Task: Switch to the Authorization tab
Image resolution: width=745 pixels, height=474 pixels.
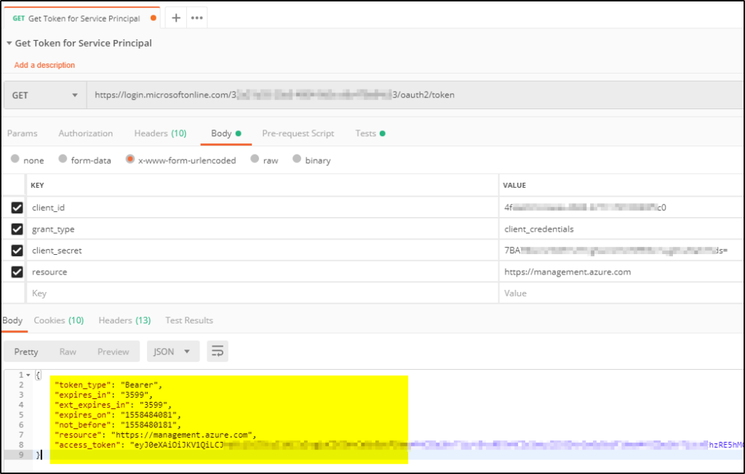Action: 85,133
